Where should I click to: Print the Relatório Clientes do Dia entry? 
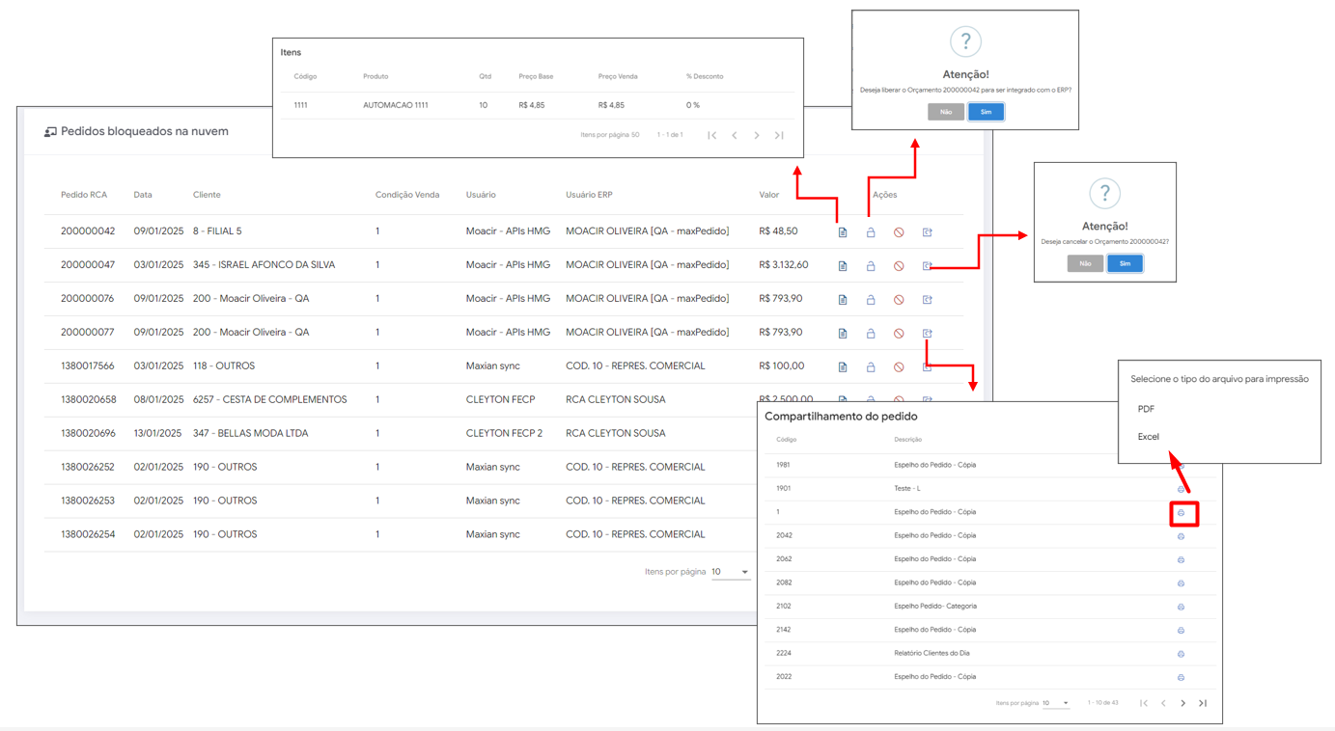[1181, 654]
